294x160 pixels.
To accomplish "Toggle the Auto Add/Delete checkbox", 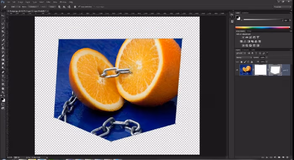I will click(x=79, y=7).
